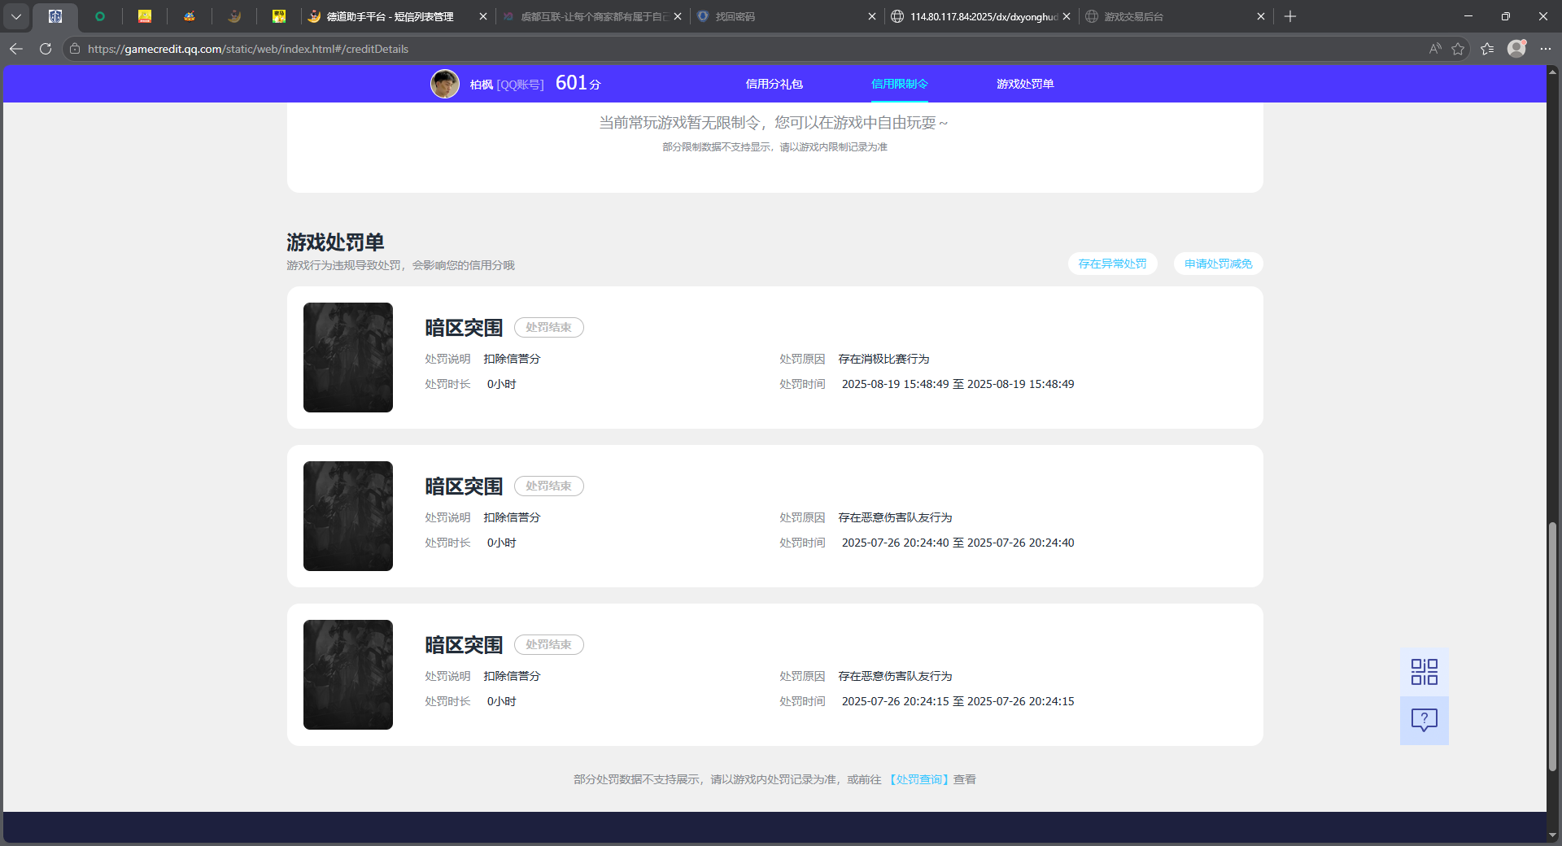Click the 存在异常处罚 button
The image size is (1562, 846).
pos(1112,264)
